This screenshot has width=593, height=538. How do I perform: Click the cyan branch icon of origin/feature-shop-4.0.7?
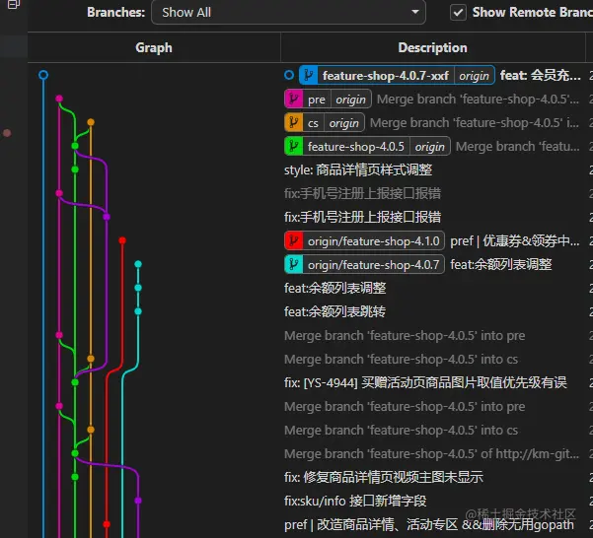pos(293,264)
